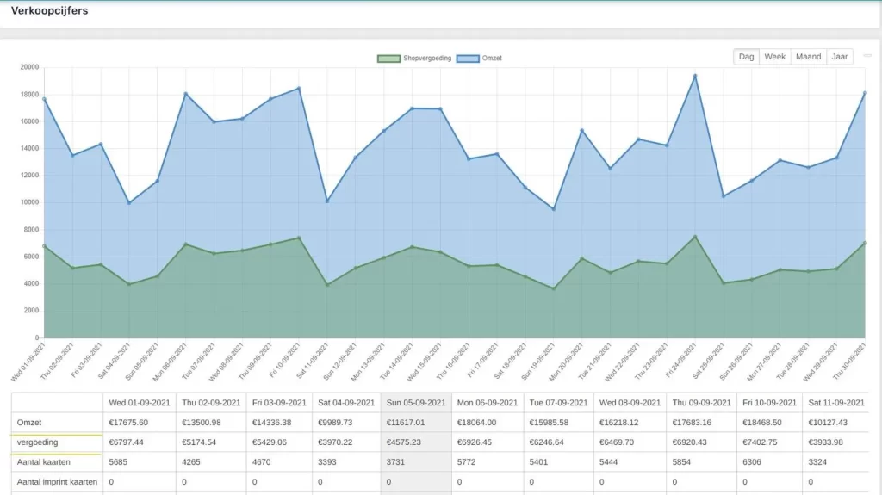Click the Shopvergoeding point on Fri 24-09-2021

(x=694, y=237)
